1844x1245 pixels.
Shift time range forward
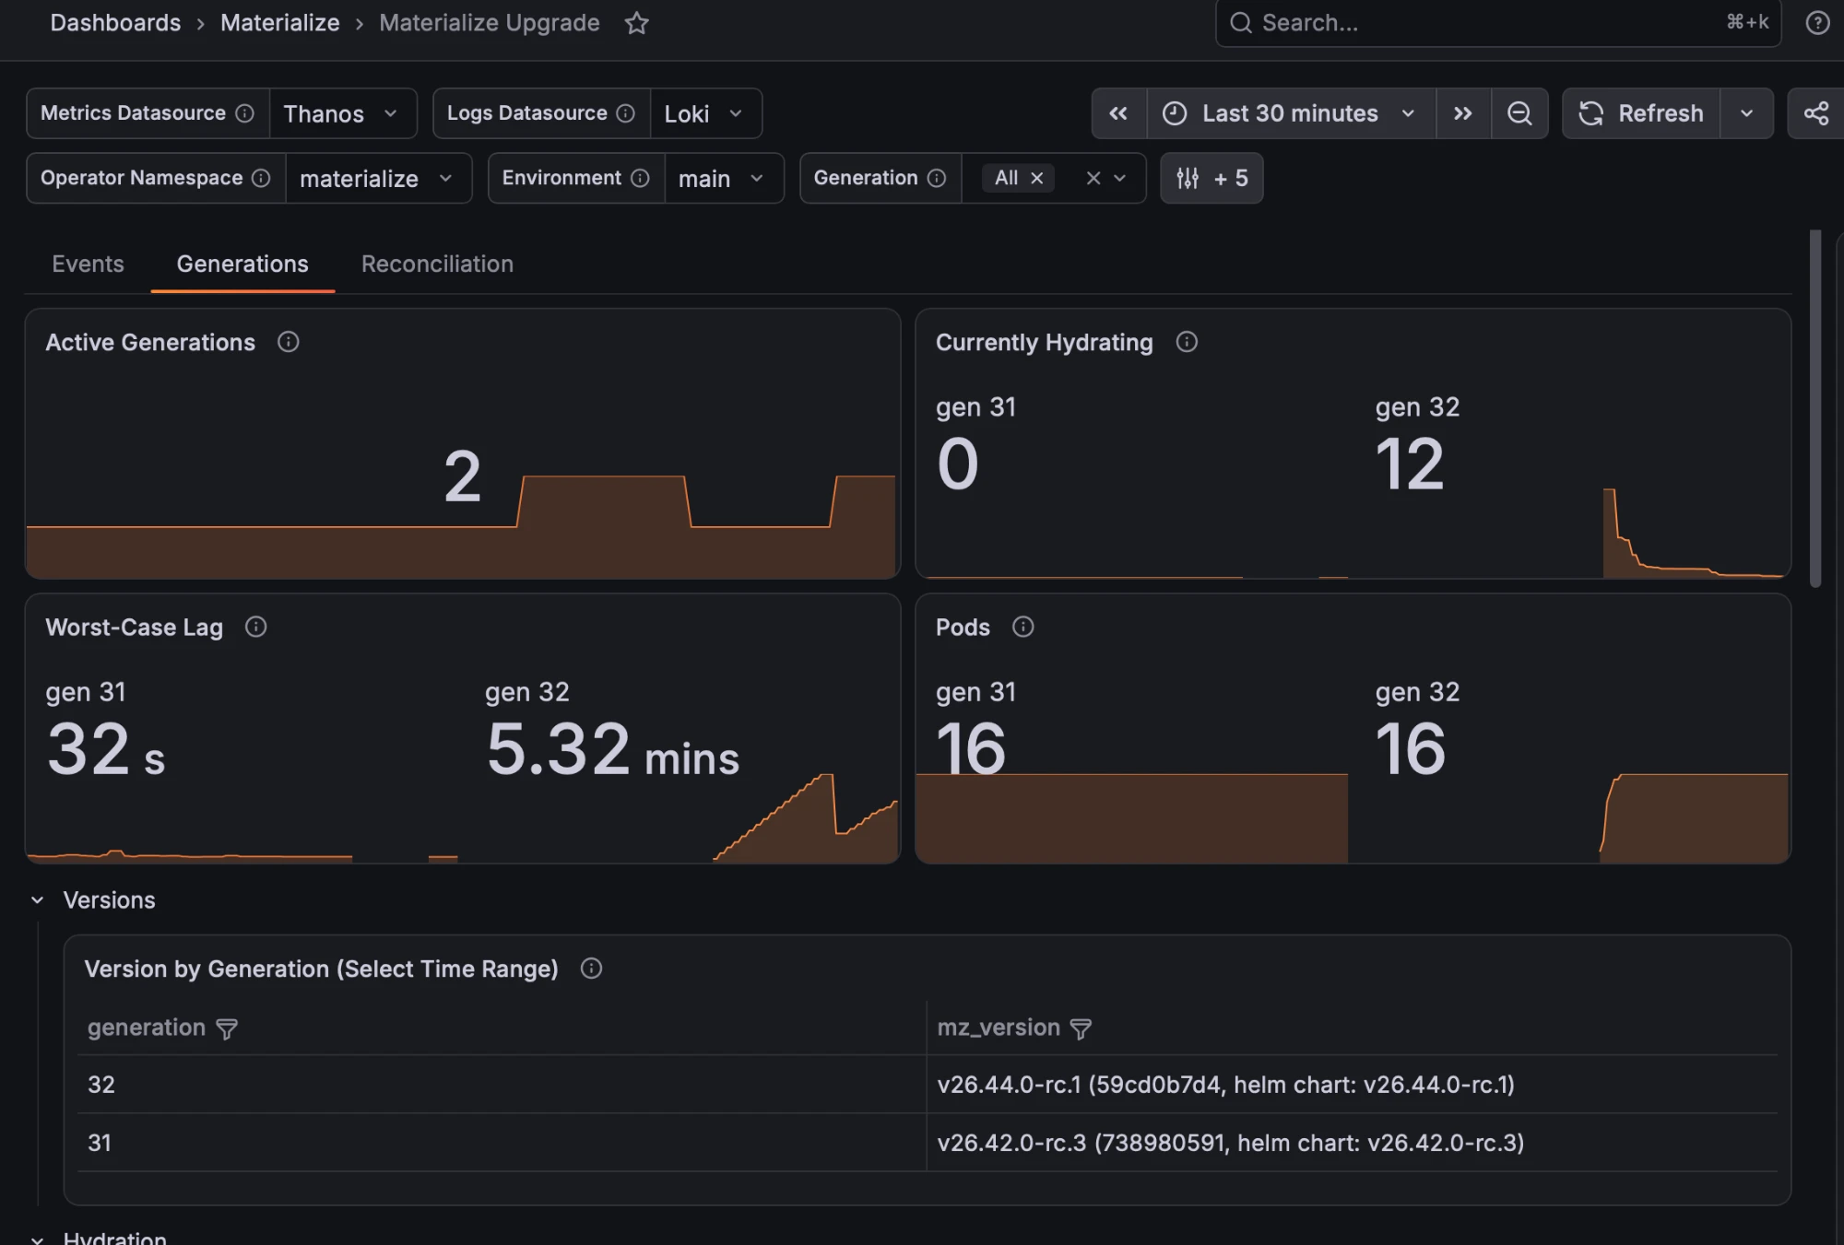[x=1463, y=113]
